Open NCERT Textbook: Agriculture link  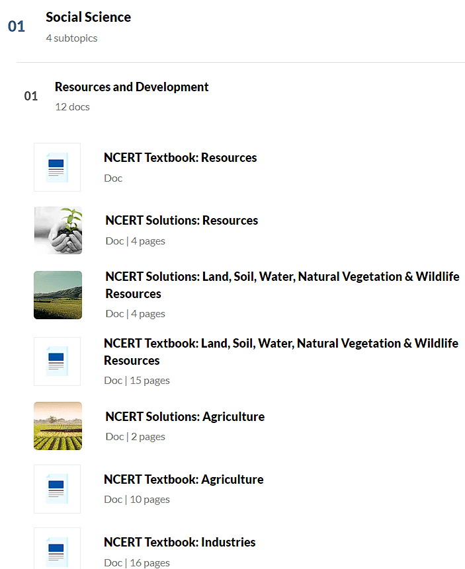(183, 480)
